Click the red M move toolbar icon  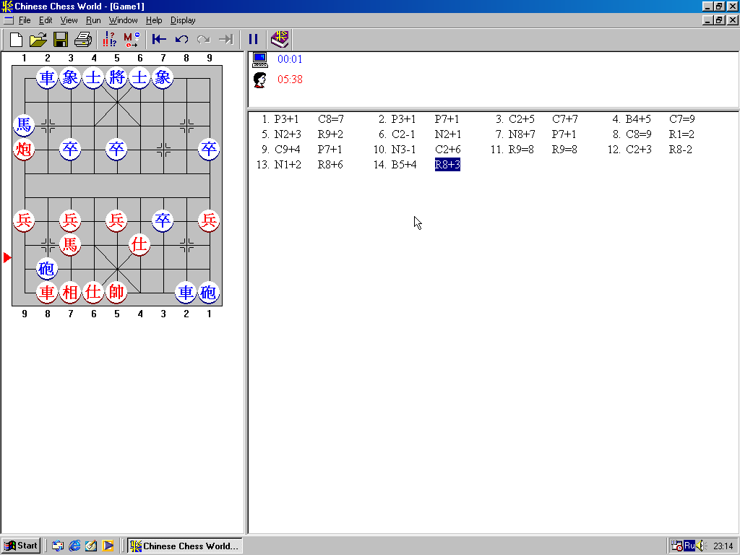[x=132, y=40]
